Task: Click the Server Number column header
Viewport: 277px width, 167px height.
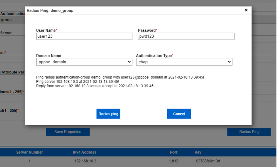Action: coord(29,152)
